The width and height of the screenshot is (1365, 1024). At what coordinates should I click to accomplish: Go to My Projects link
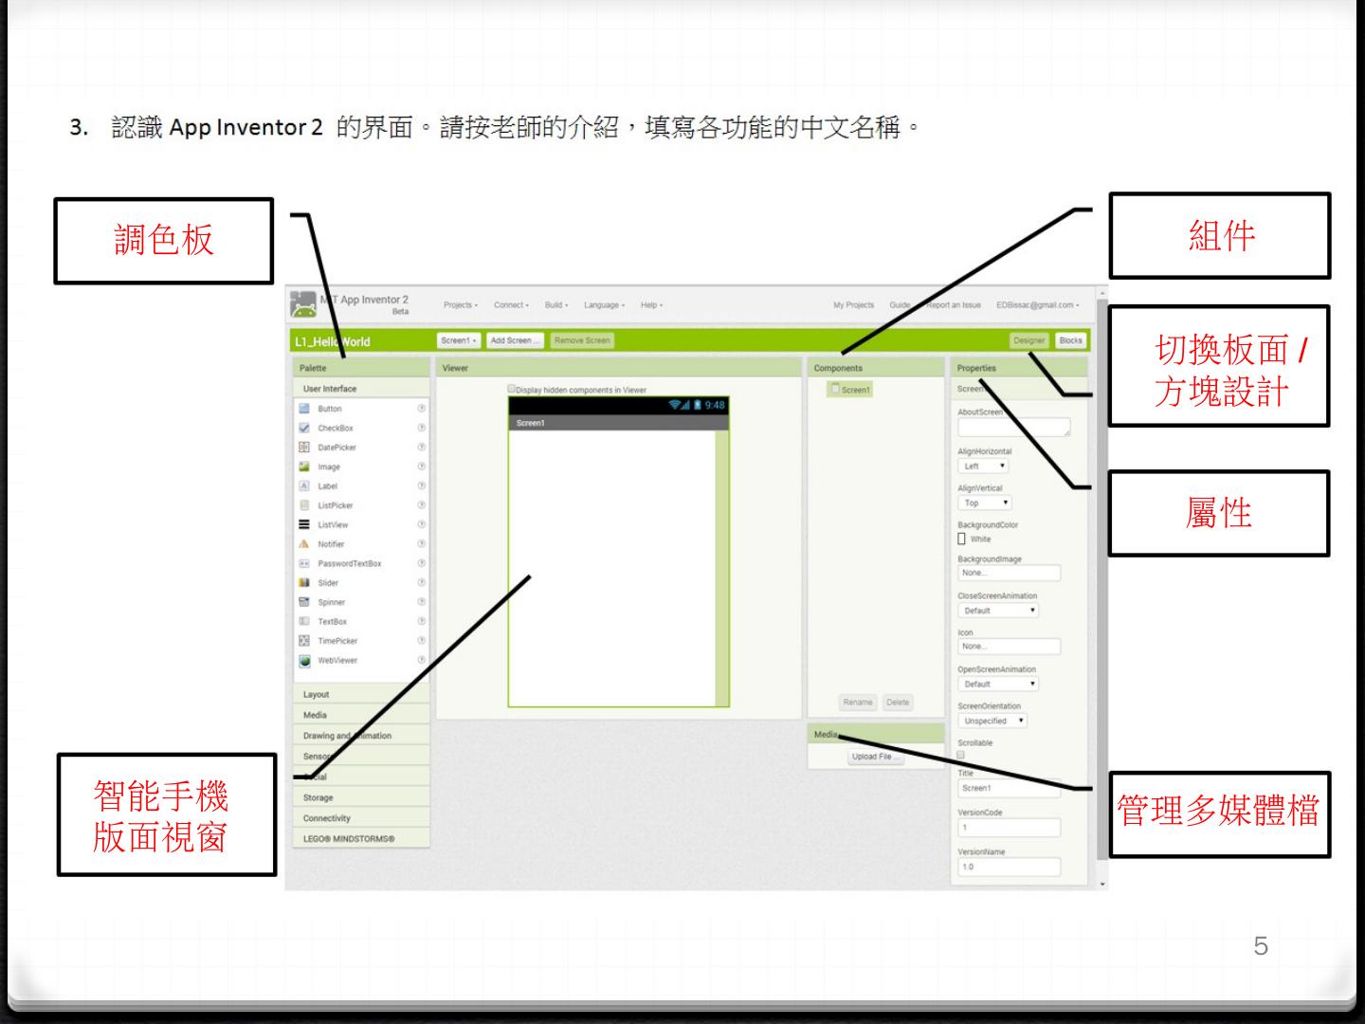coord(853,305)
